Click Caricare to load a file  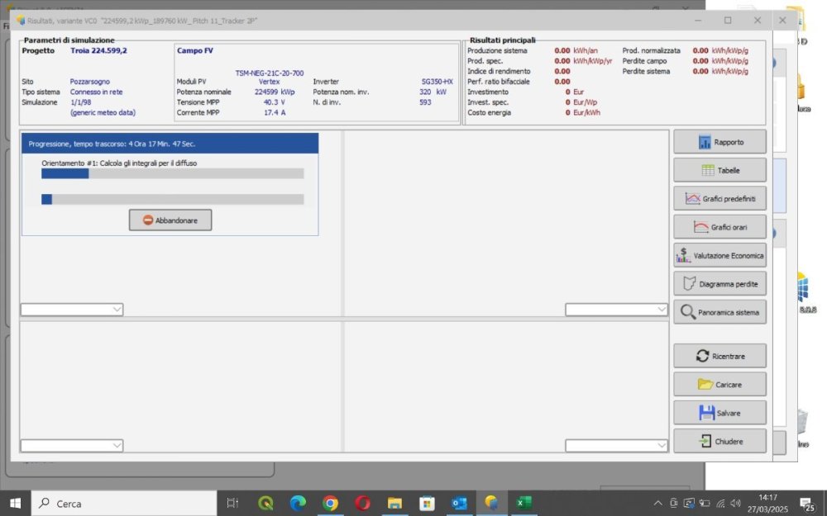(x=719, y=385)
